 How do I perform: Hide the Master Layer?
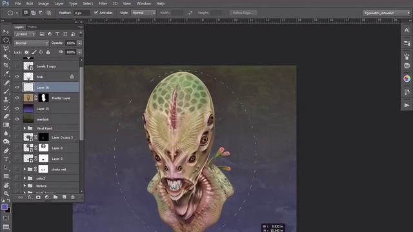point(17,98)
